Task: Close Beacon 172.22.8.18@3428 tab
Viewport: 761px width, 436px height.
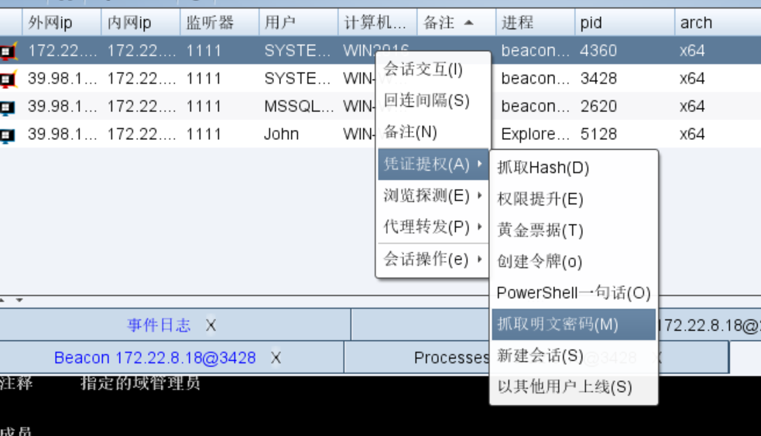Action: (x=276, y=358)
